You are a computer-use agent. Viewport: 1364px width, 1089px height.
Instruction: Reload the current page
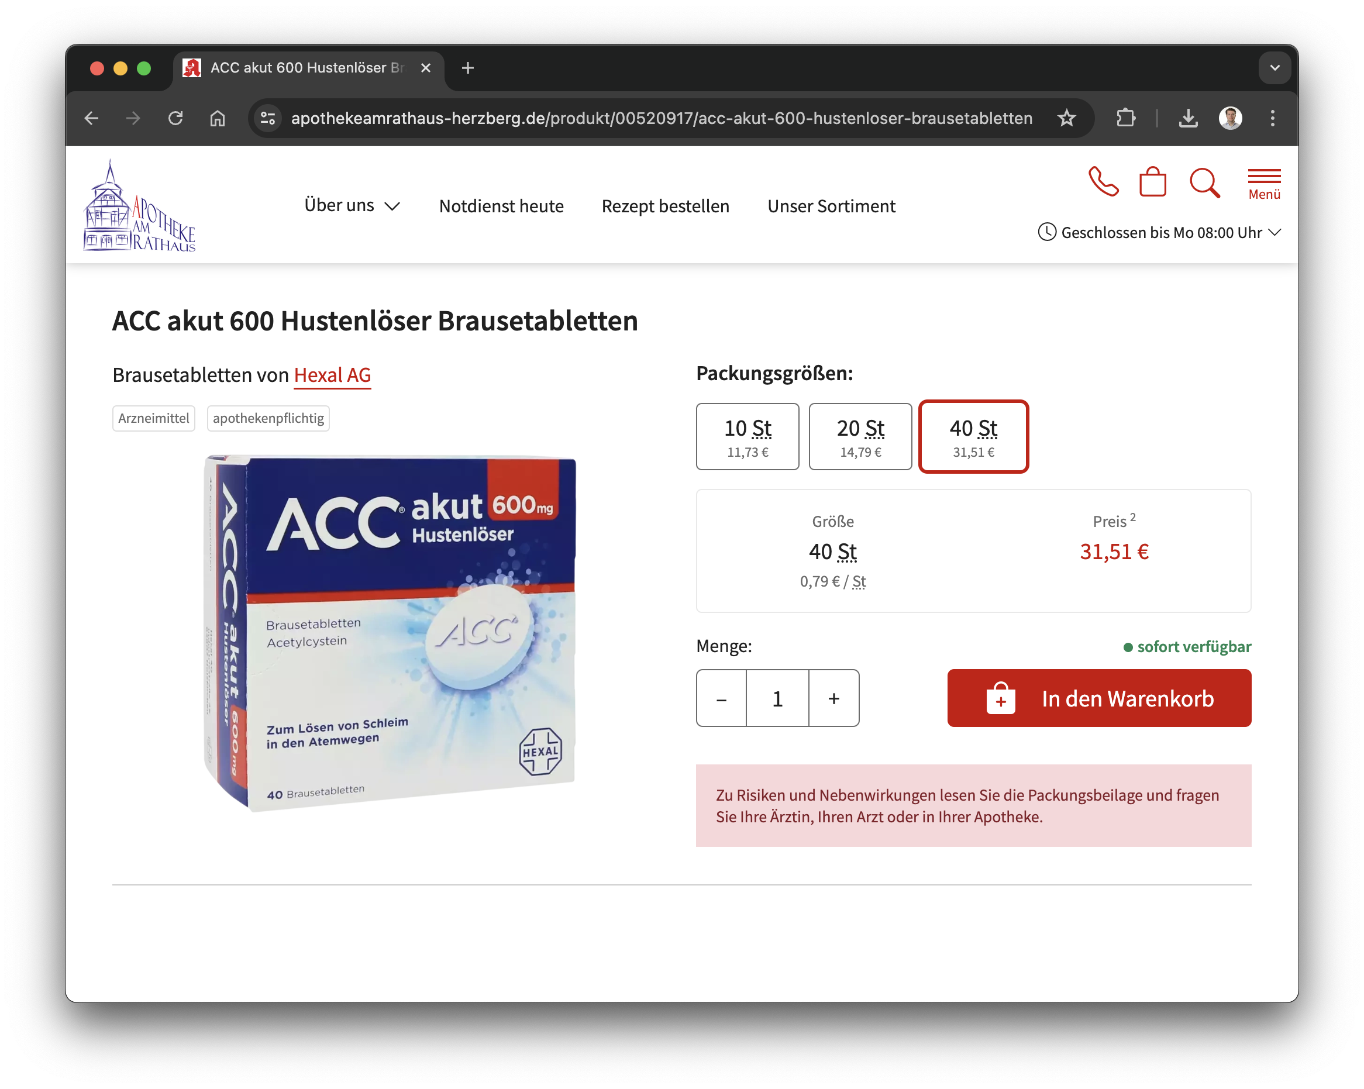click(x=175, y=118)
